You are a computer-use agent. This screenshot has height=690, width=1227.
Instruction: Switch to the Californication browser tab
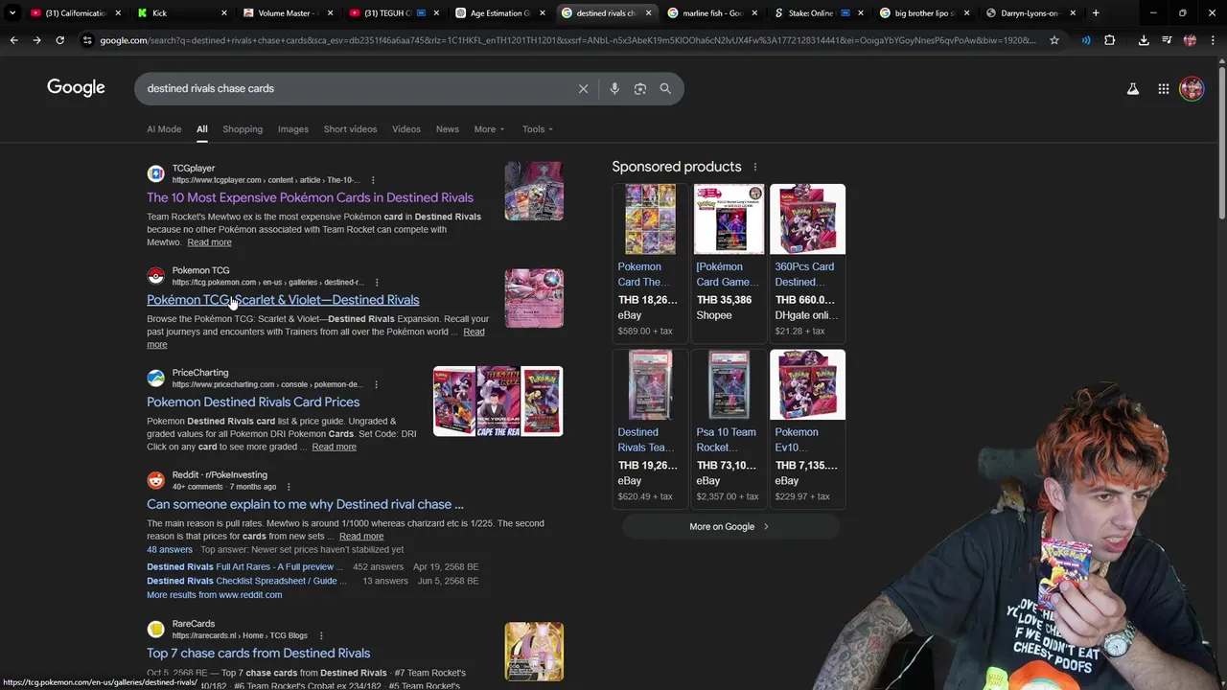pos(75,13)
